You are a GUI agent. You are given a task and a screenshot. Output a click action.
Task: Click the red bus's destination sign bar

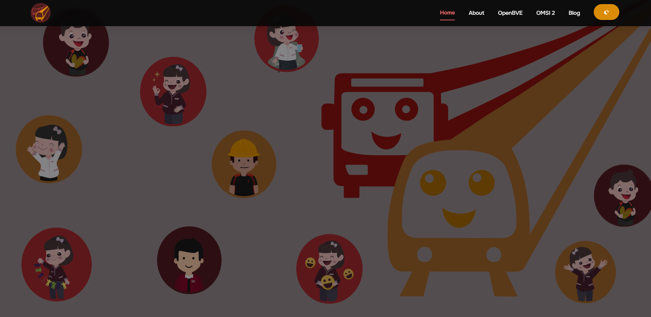tap(387, 83)
